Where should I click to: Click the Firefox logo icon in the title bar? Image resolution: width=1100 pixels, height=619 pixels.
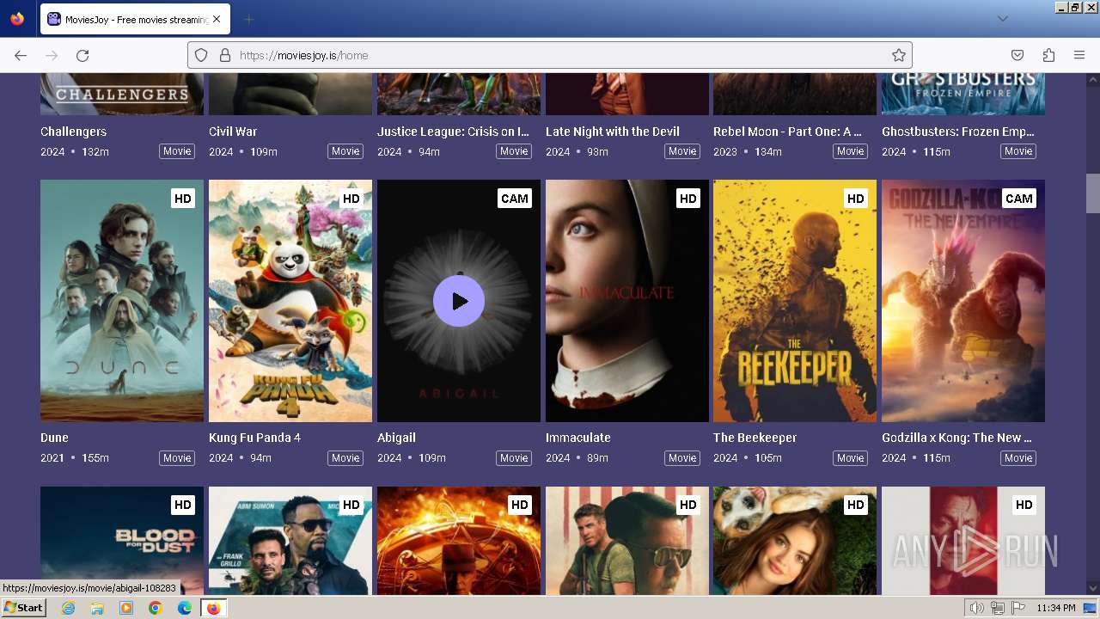pyautogui.click(x=17, y=19)
